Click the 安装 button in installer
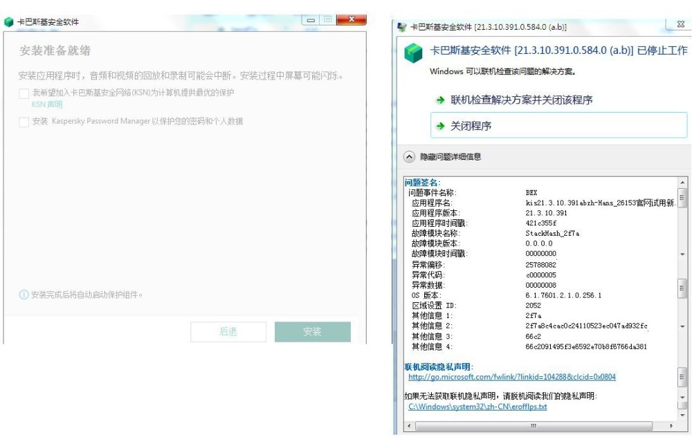Image resolution: width=692 pixels, height=446 pixels. (x=313, y=332)
